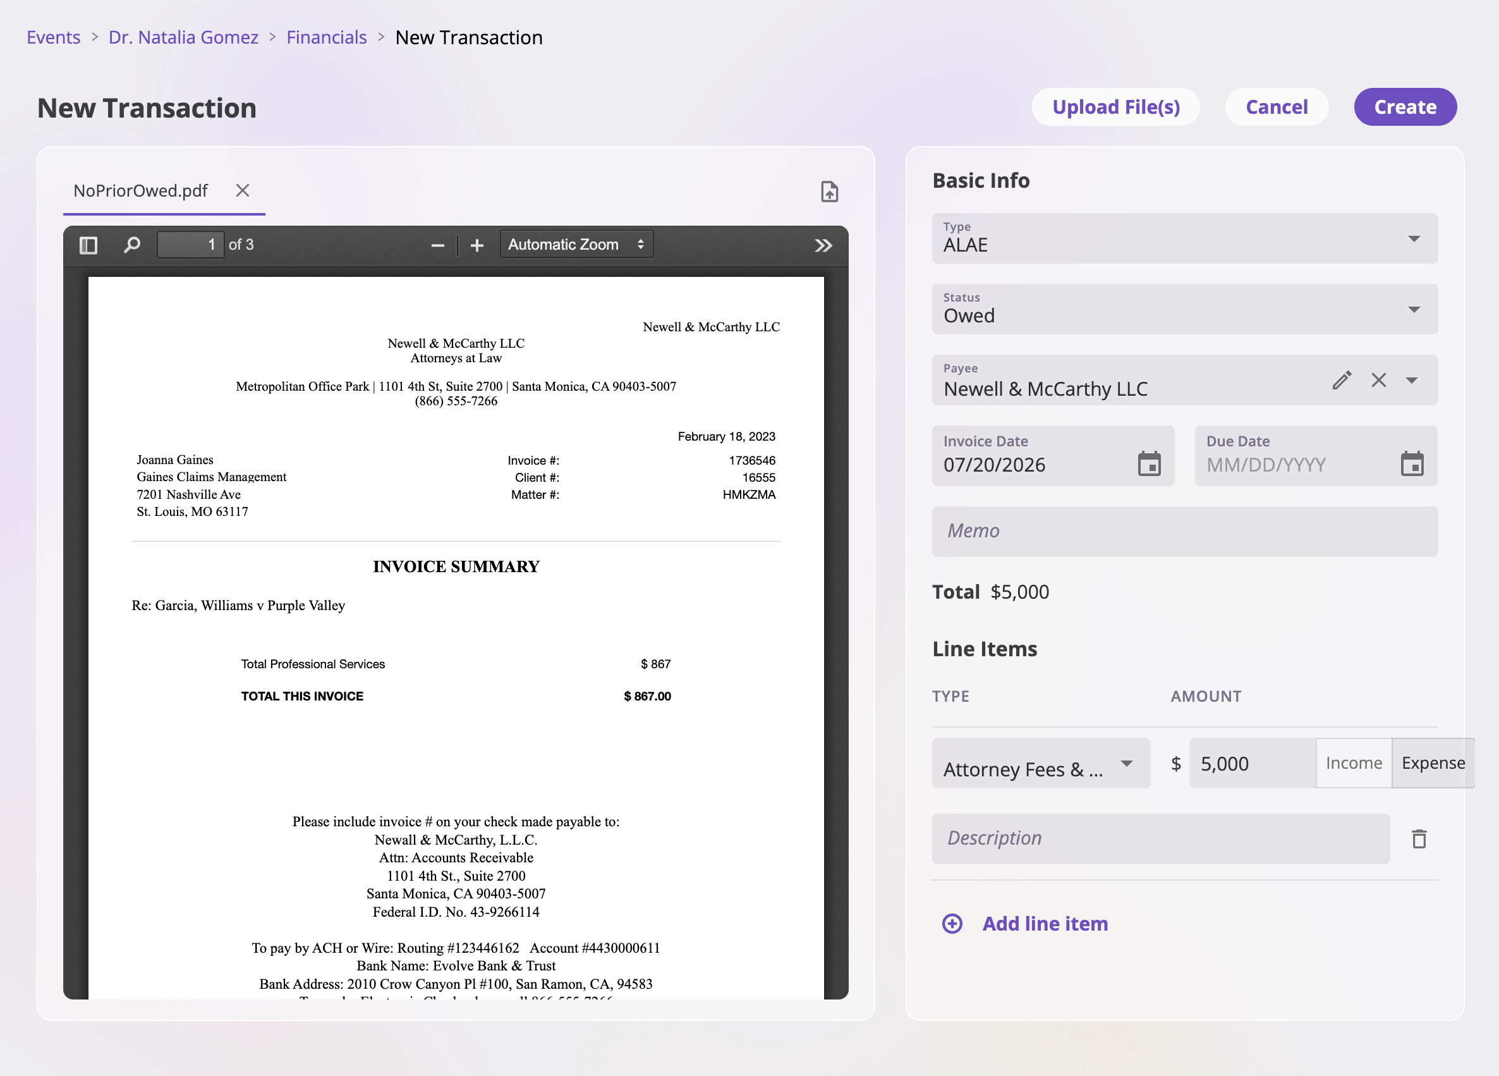This screenshot has width=1499, height=1076.
Task: Zoom in the PDF document
Action: tap(476, 246)
